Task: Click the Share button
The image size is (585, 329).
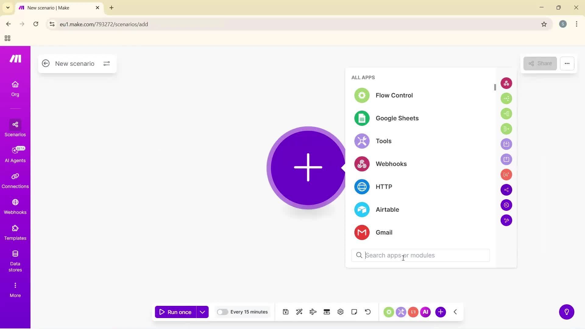Action: click(x=540, y=63)
